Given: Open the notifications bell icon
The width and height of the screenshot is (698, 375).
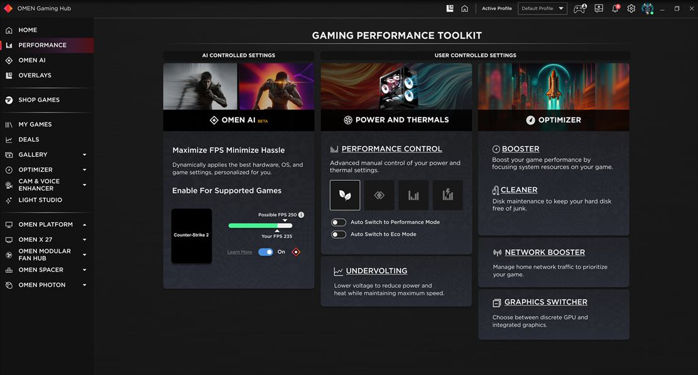Looking at the screenshot, I should [615, 9].
